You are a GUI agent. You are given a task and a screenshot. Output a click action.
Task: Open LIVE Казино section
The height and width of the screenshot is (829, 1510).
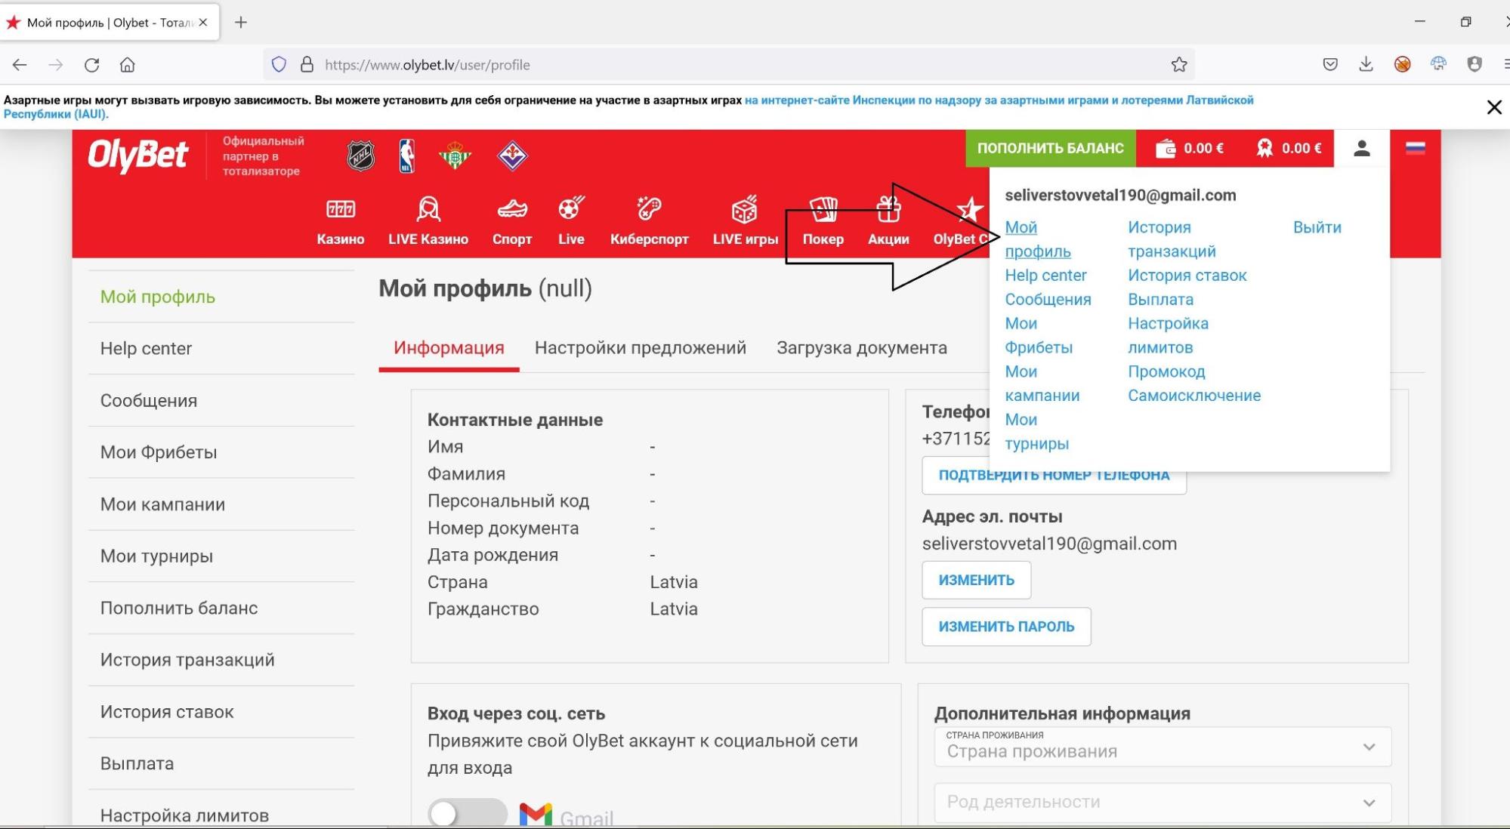pyautogui.click(x=428, y=221)
